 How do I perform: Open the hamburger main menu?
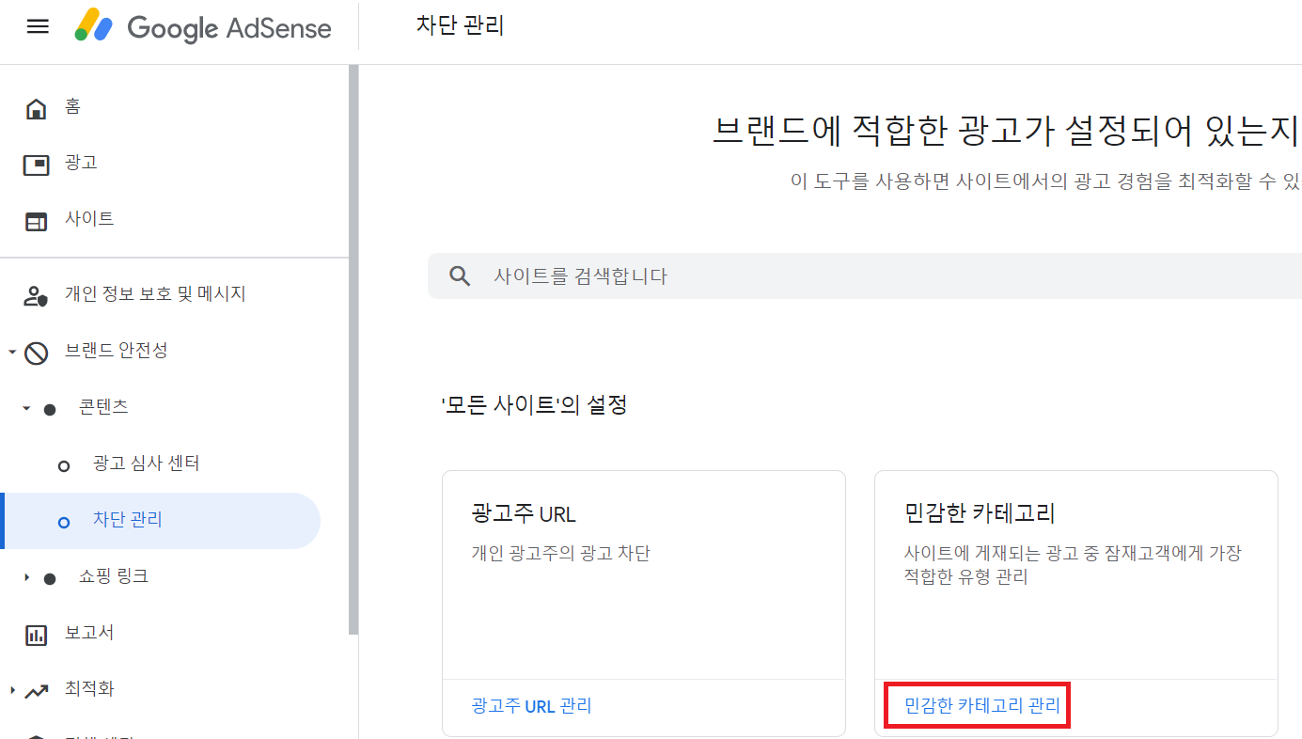[38, 27]
